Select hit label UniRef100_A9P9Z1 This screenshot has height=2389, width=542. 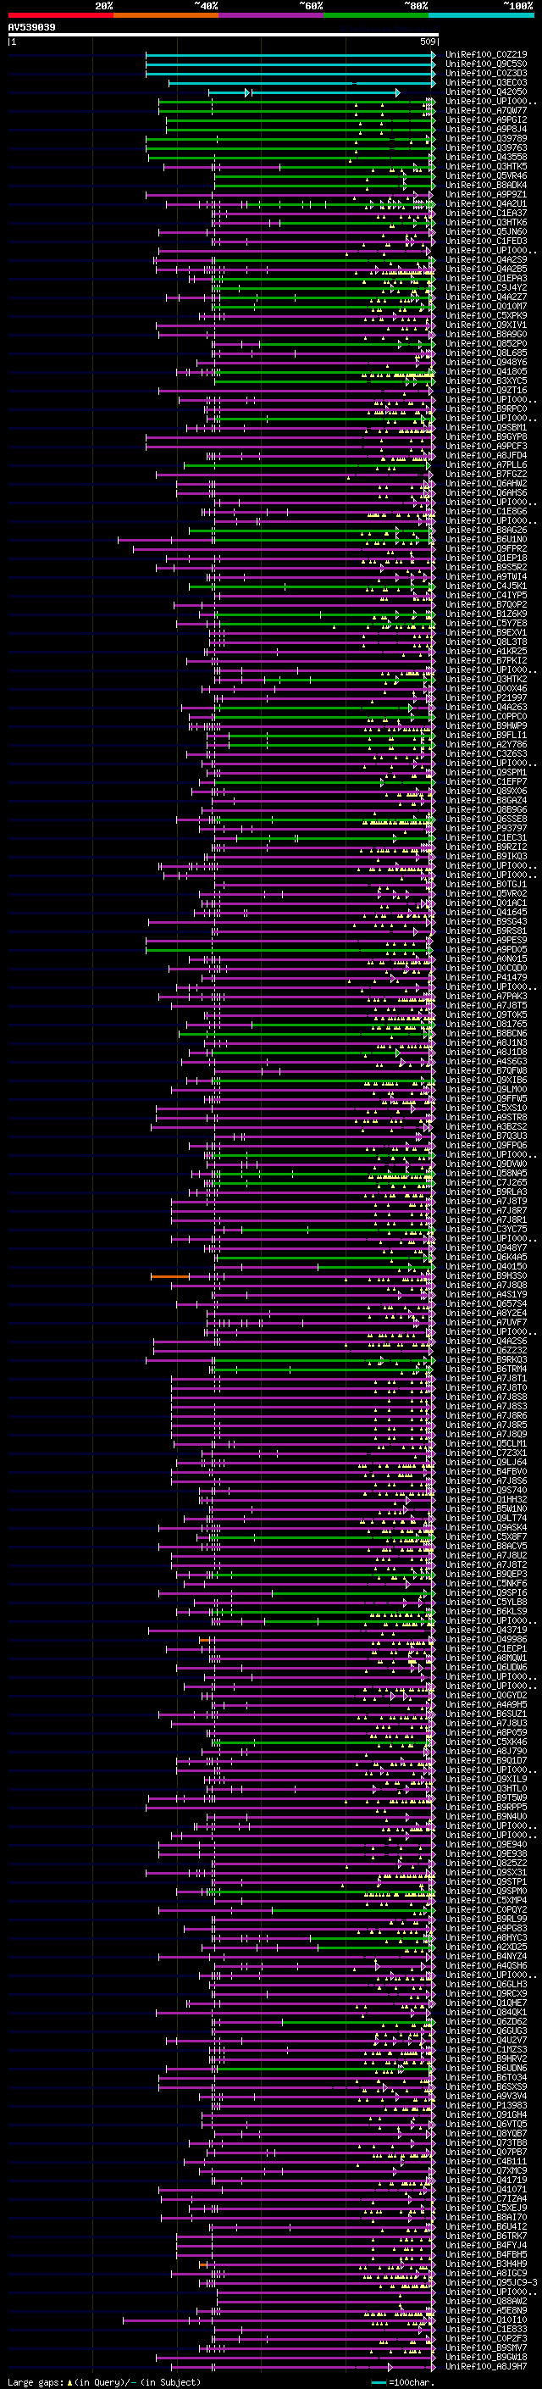(486, 194)
